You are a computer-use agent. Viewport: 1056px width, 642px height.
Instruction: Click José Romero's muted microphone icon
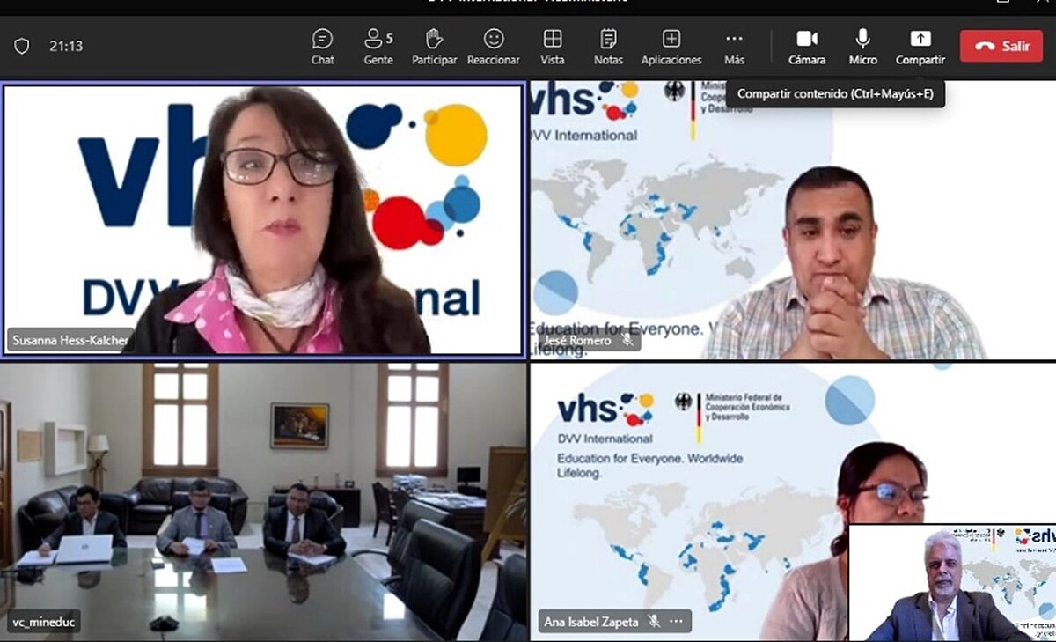coord(627,340)
